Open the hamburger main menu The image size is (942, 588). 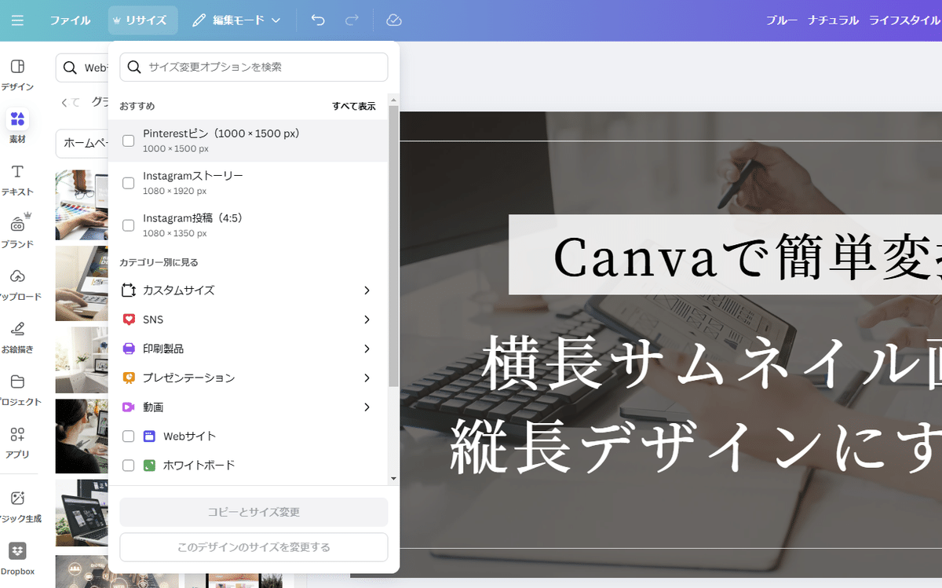pos(17,20)
